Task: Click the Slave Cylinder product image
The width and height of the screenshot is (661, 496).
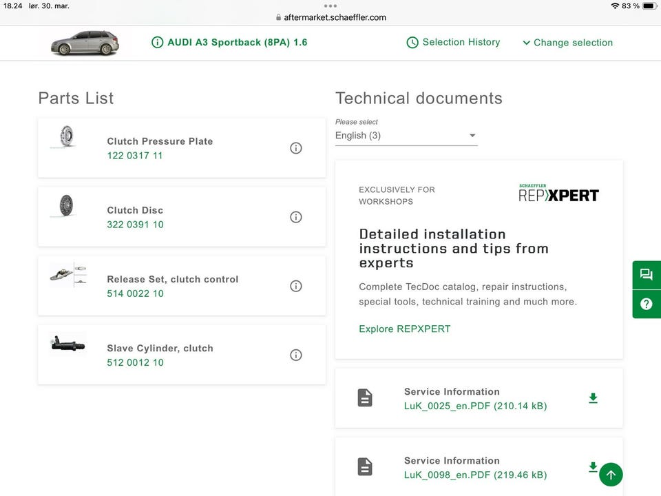Action: (67, 344)
